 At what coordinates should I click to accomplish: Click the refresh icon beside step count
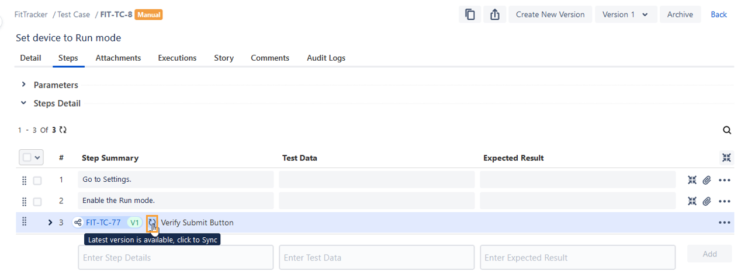tap(63, 130)
